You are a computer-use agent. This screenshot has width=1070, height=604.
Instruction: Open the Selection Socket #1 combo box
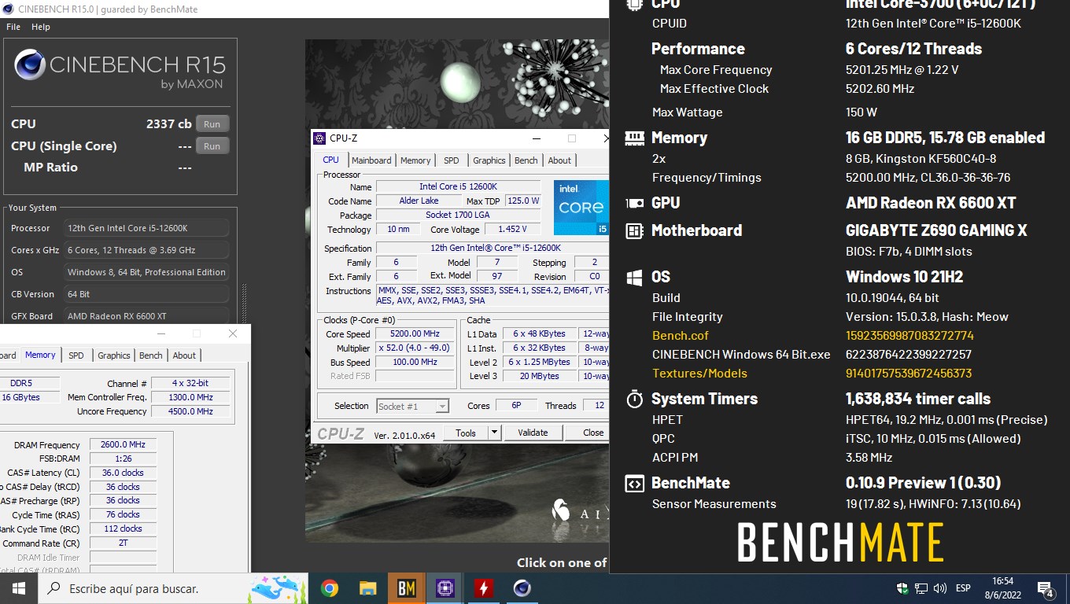[x=412, y=406]
